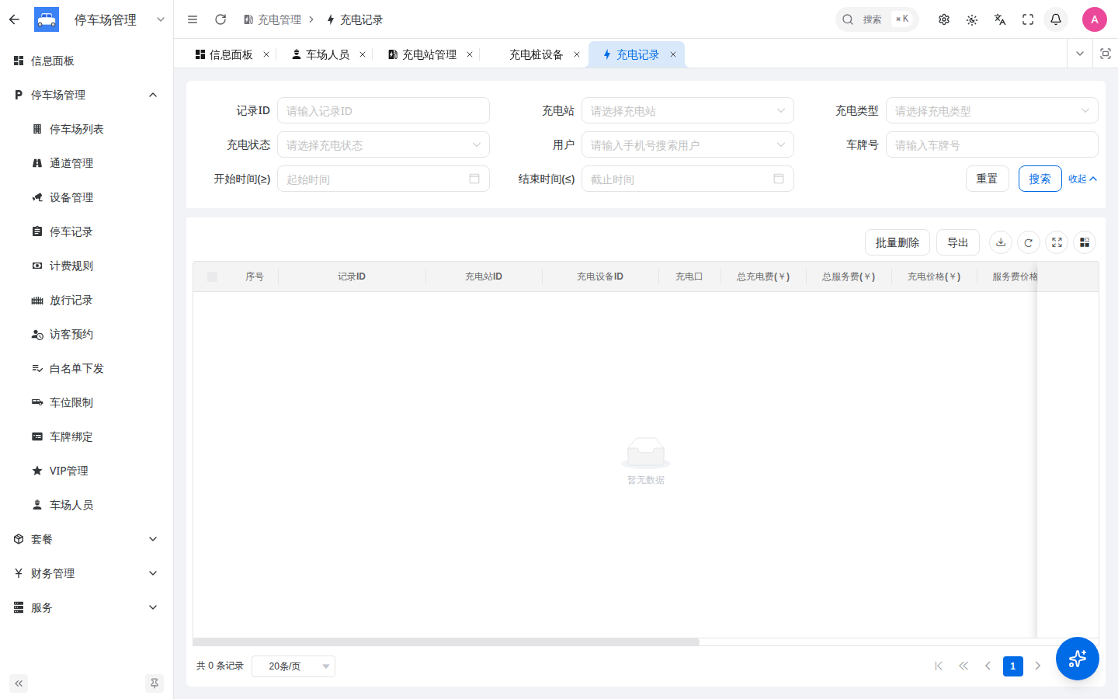Image resolution: width=1118 pixels, height=699 pixels.
Task: Toggle the hamburger menu icon
Action: (x=193, y=19)
